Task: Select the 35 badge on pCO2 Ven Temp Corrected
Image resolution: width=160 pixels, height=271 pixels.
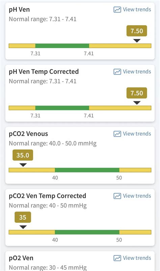Action: (23, 217)
